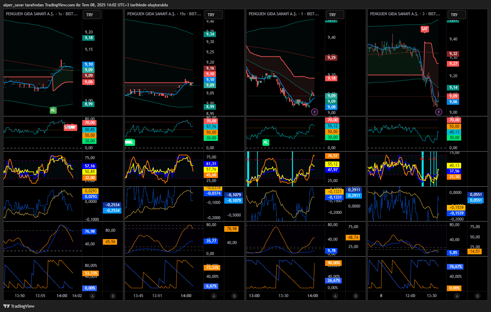Screen dimensions: 491x312
Task: Click the red SAT label in the 1s RSI pane
Action: (70, 127)
